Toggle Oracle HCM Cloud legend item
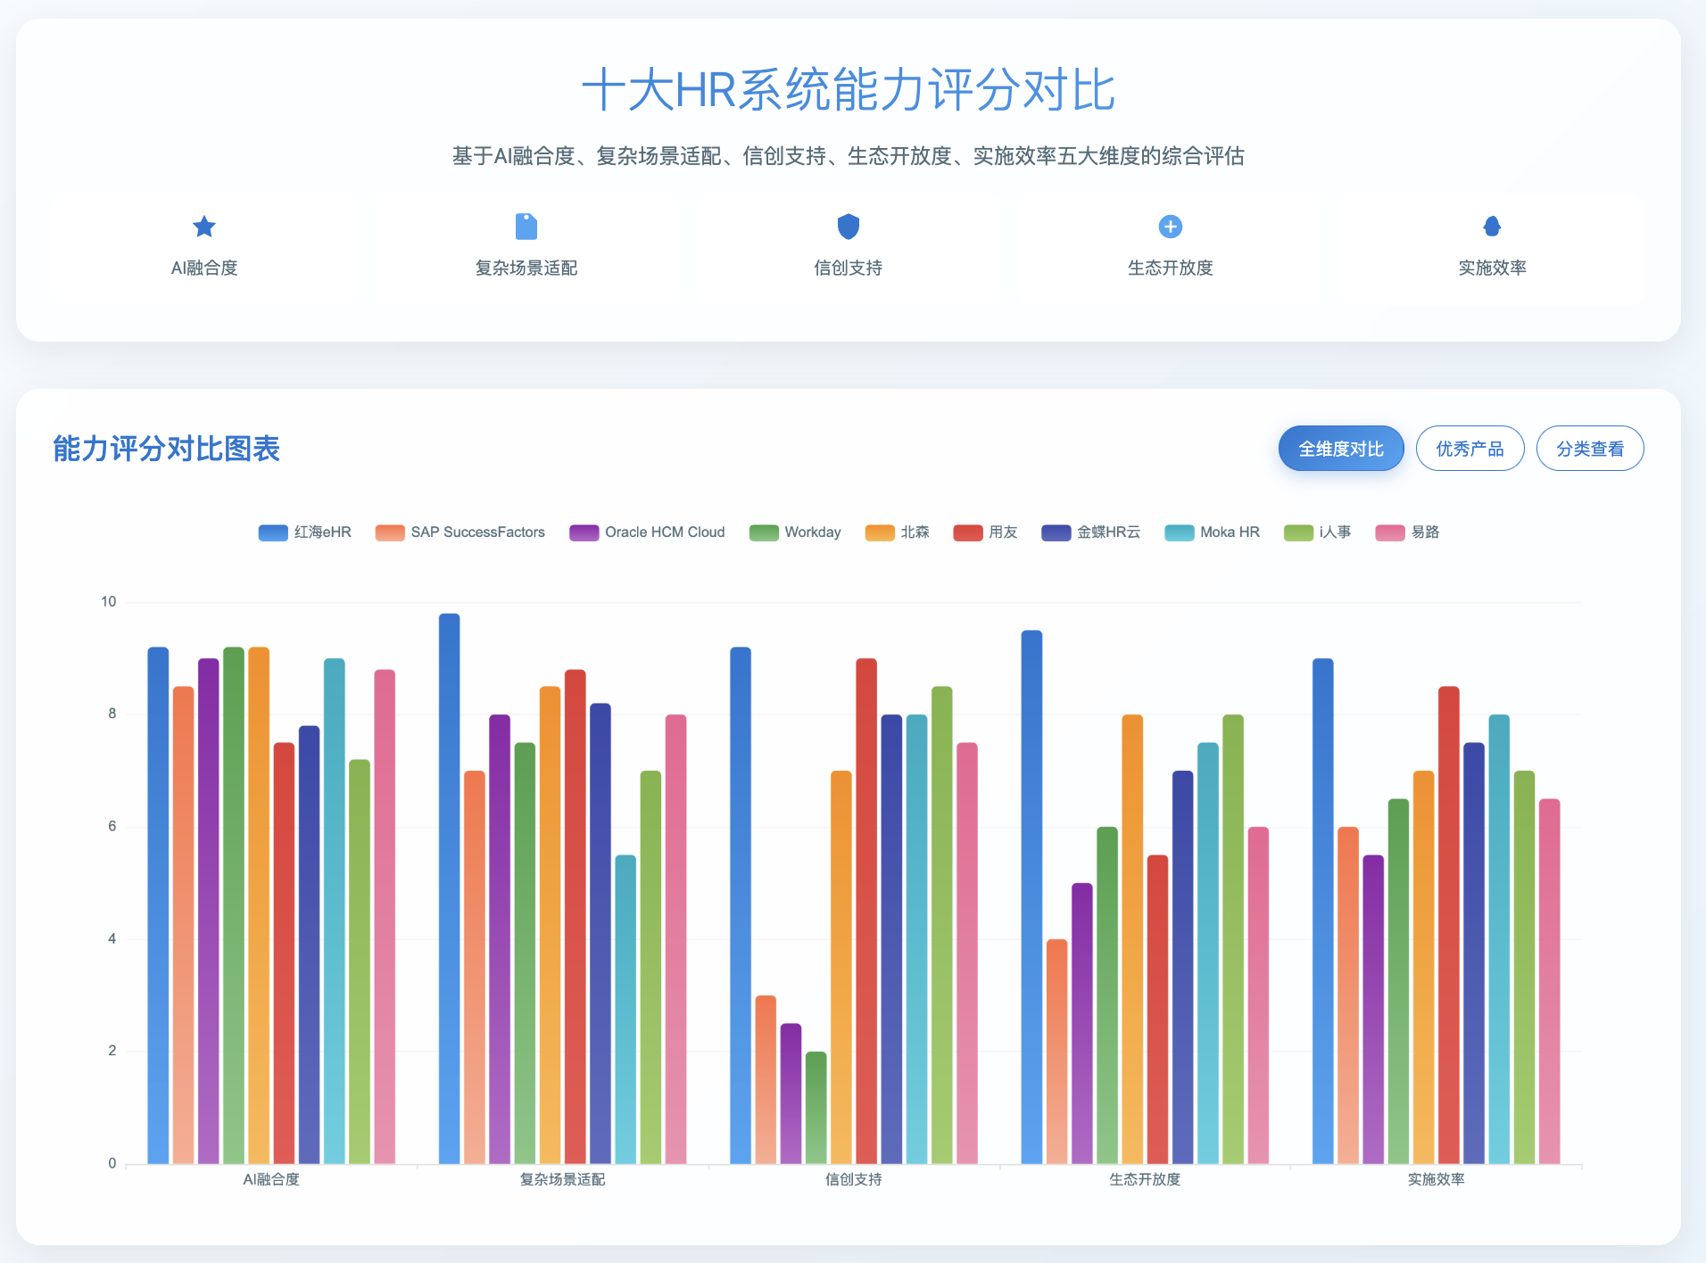 648,532
